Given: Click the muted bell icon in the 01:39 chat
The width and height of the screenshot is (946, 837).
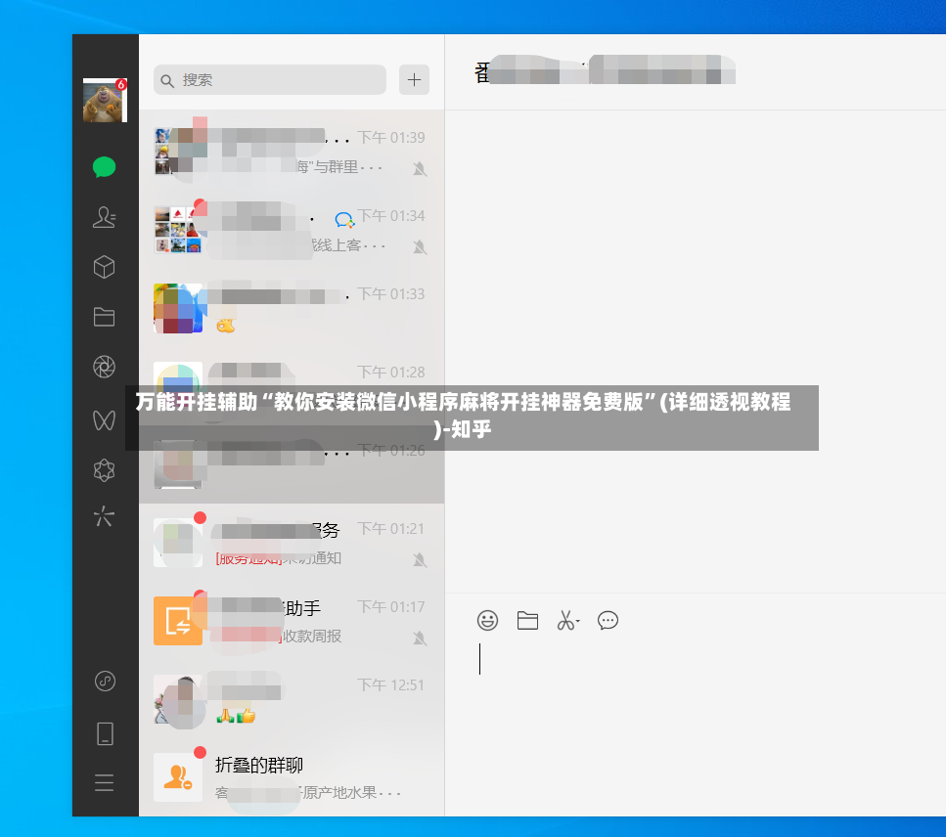Looking at the screenshot, I should [420, 169].
